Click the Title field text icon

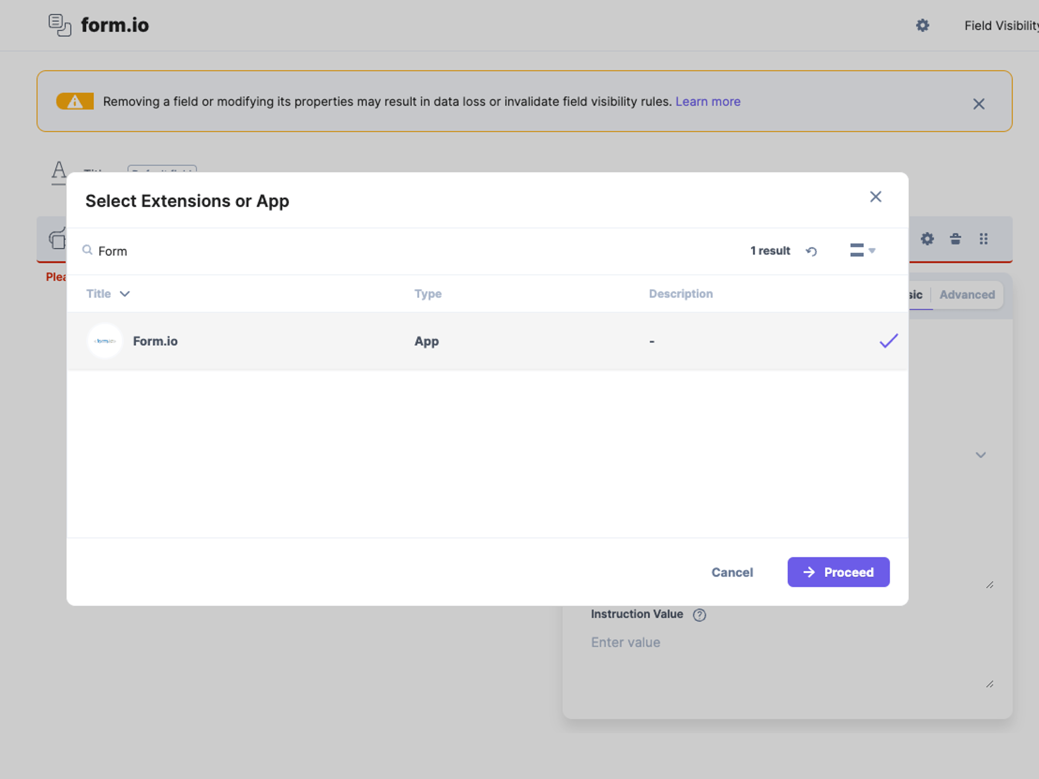(x=59, y=172)
